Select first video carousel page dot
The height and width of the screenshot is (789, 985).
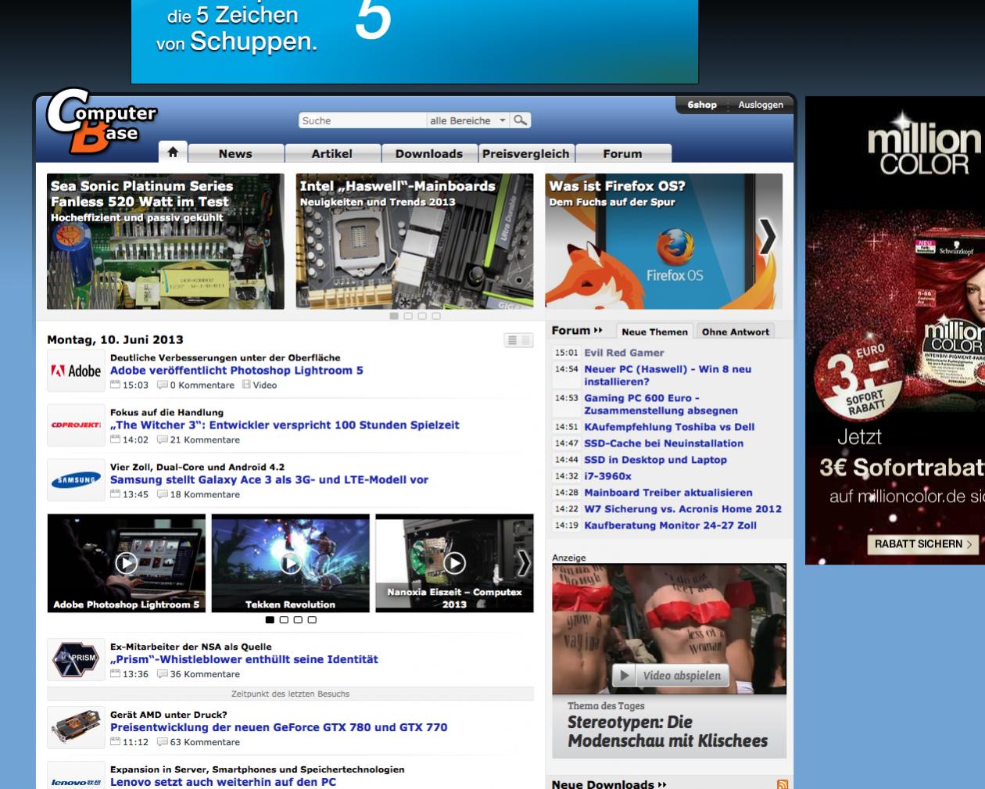(x=270, y=620)
